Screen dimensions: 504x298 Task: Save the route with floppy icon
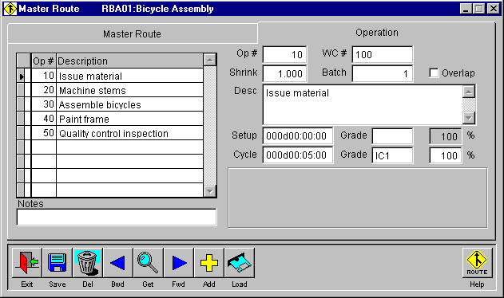coord(58,263)
